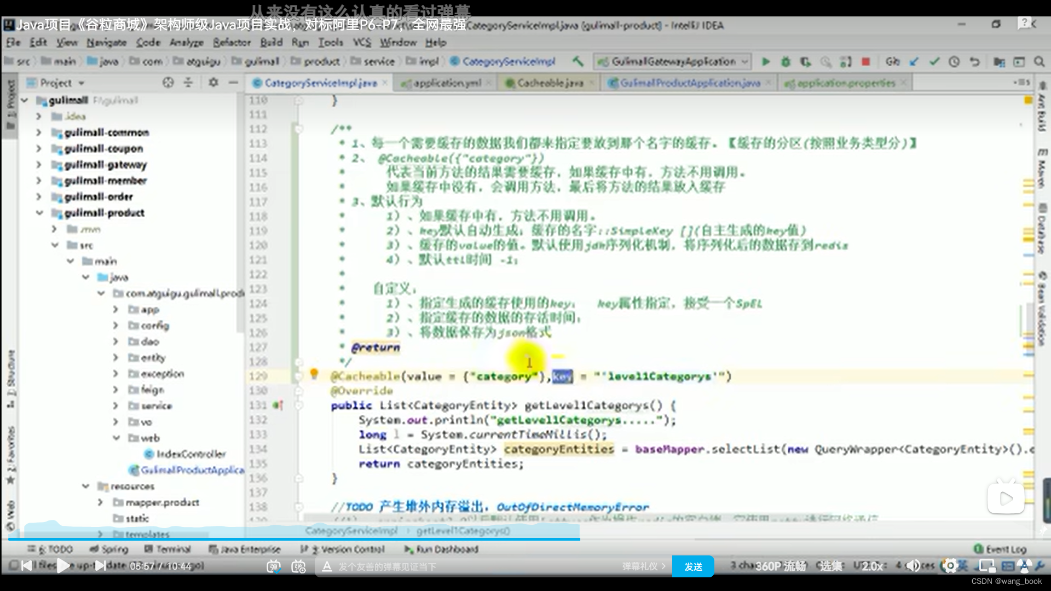Expand the gulimall-common module
Screen dimensions: 1051x591
(x=38, y=132)
